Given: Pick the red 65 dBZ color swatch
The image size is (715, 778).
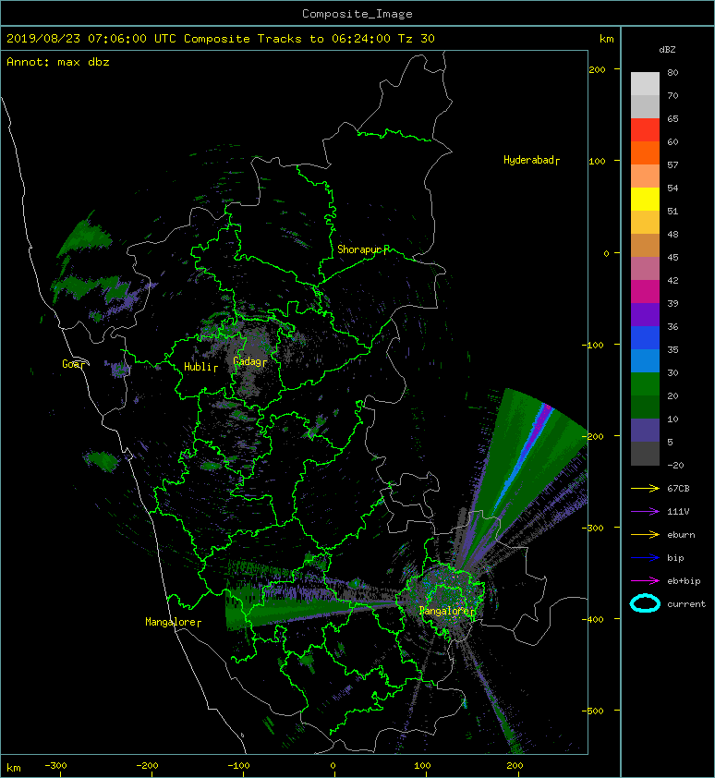Looking at the screenshot, I should point(645,130).
